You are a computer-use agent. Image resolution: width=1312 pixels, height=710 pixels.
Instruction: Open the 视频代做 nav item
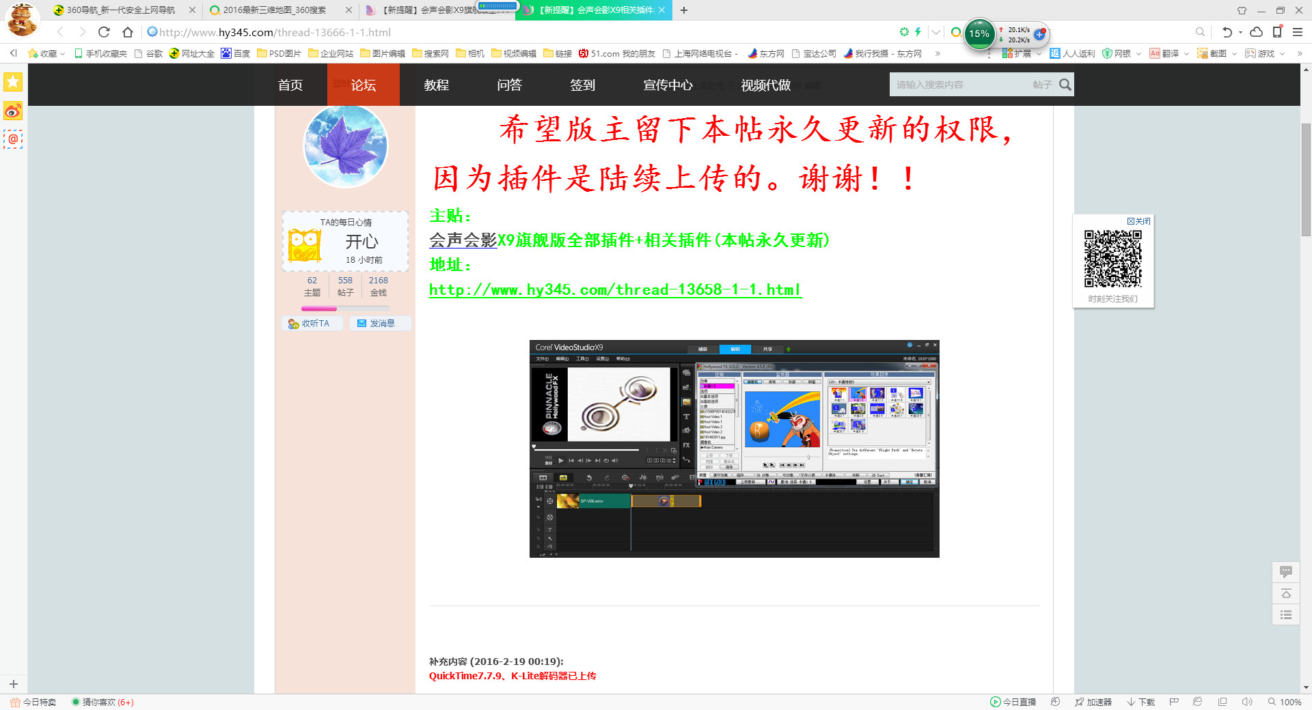click(766, 85)
